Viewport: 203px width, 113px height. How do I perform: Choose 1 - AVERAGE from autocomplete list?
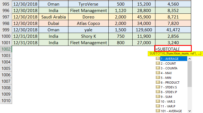click(x=170, y=59)
